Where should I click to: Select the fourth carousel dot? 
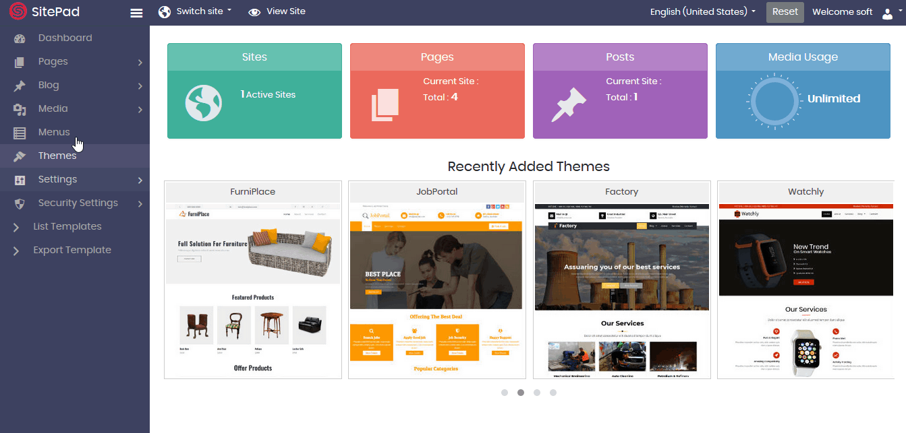[553, 393]
